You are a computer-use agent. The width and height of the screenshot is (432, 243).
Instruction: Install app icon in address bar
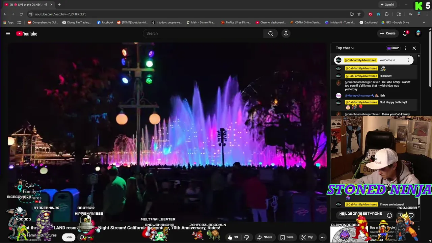(x=352, y=14)
